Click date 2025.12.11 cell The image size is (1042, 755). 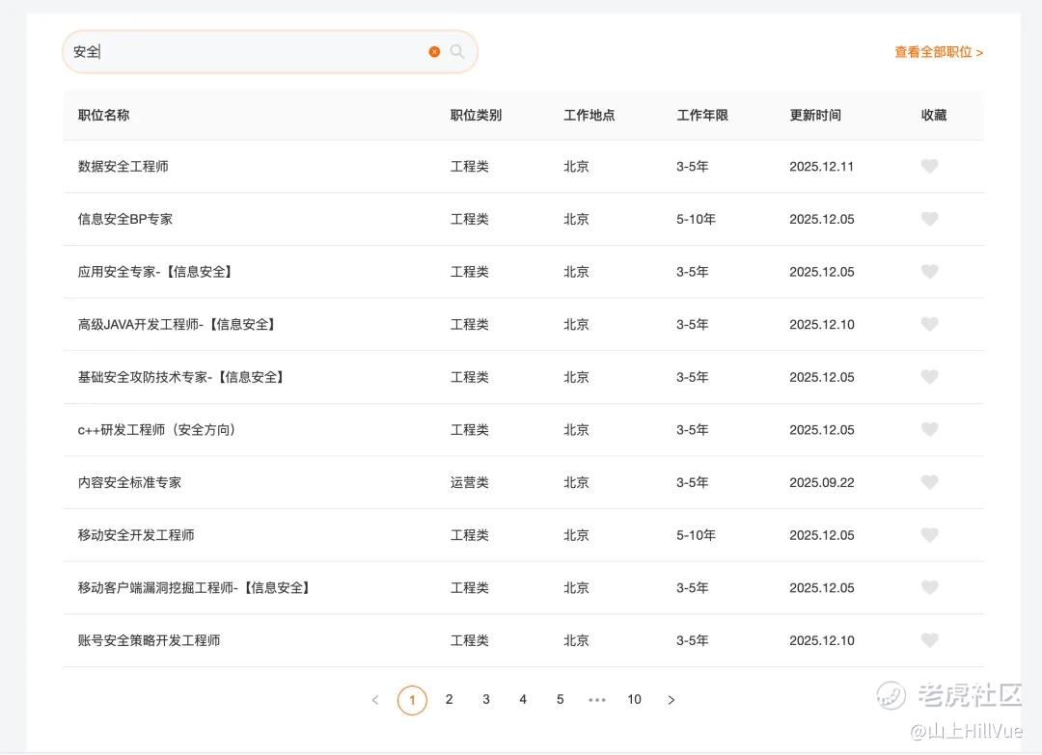coord(821,166)
